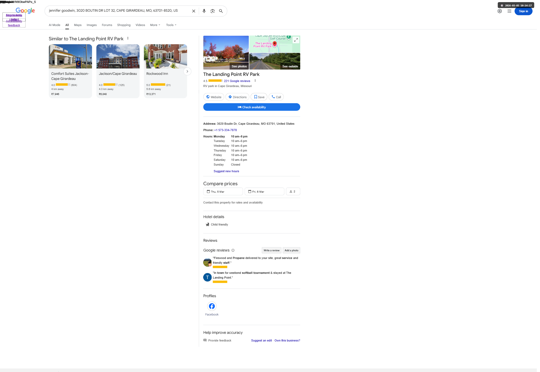Click the Sign in button
The image size is (540, 372).
[523, 11]
